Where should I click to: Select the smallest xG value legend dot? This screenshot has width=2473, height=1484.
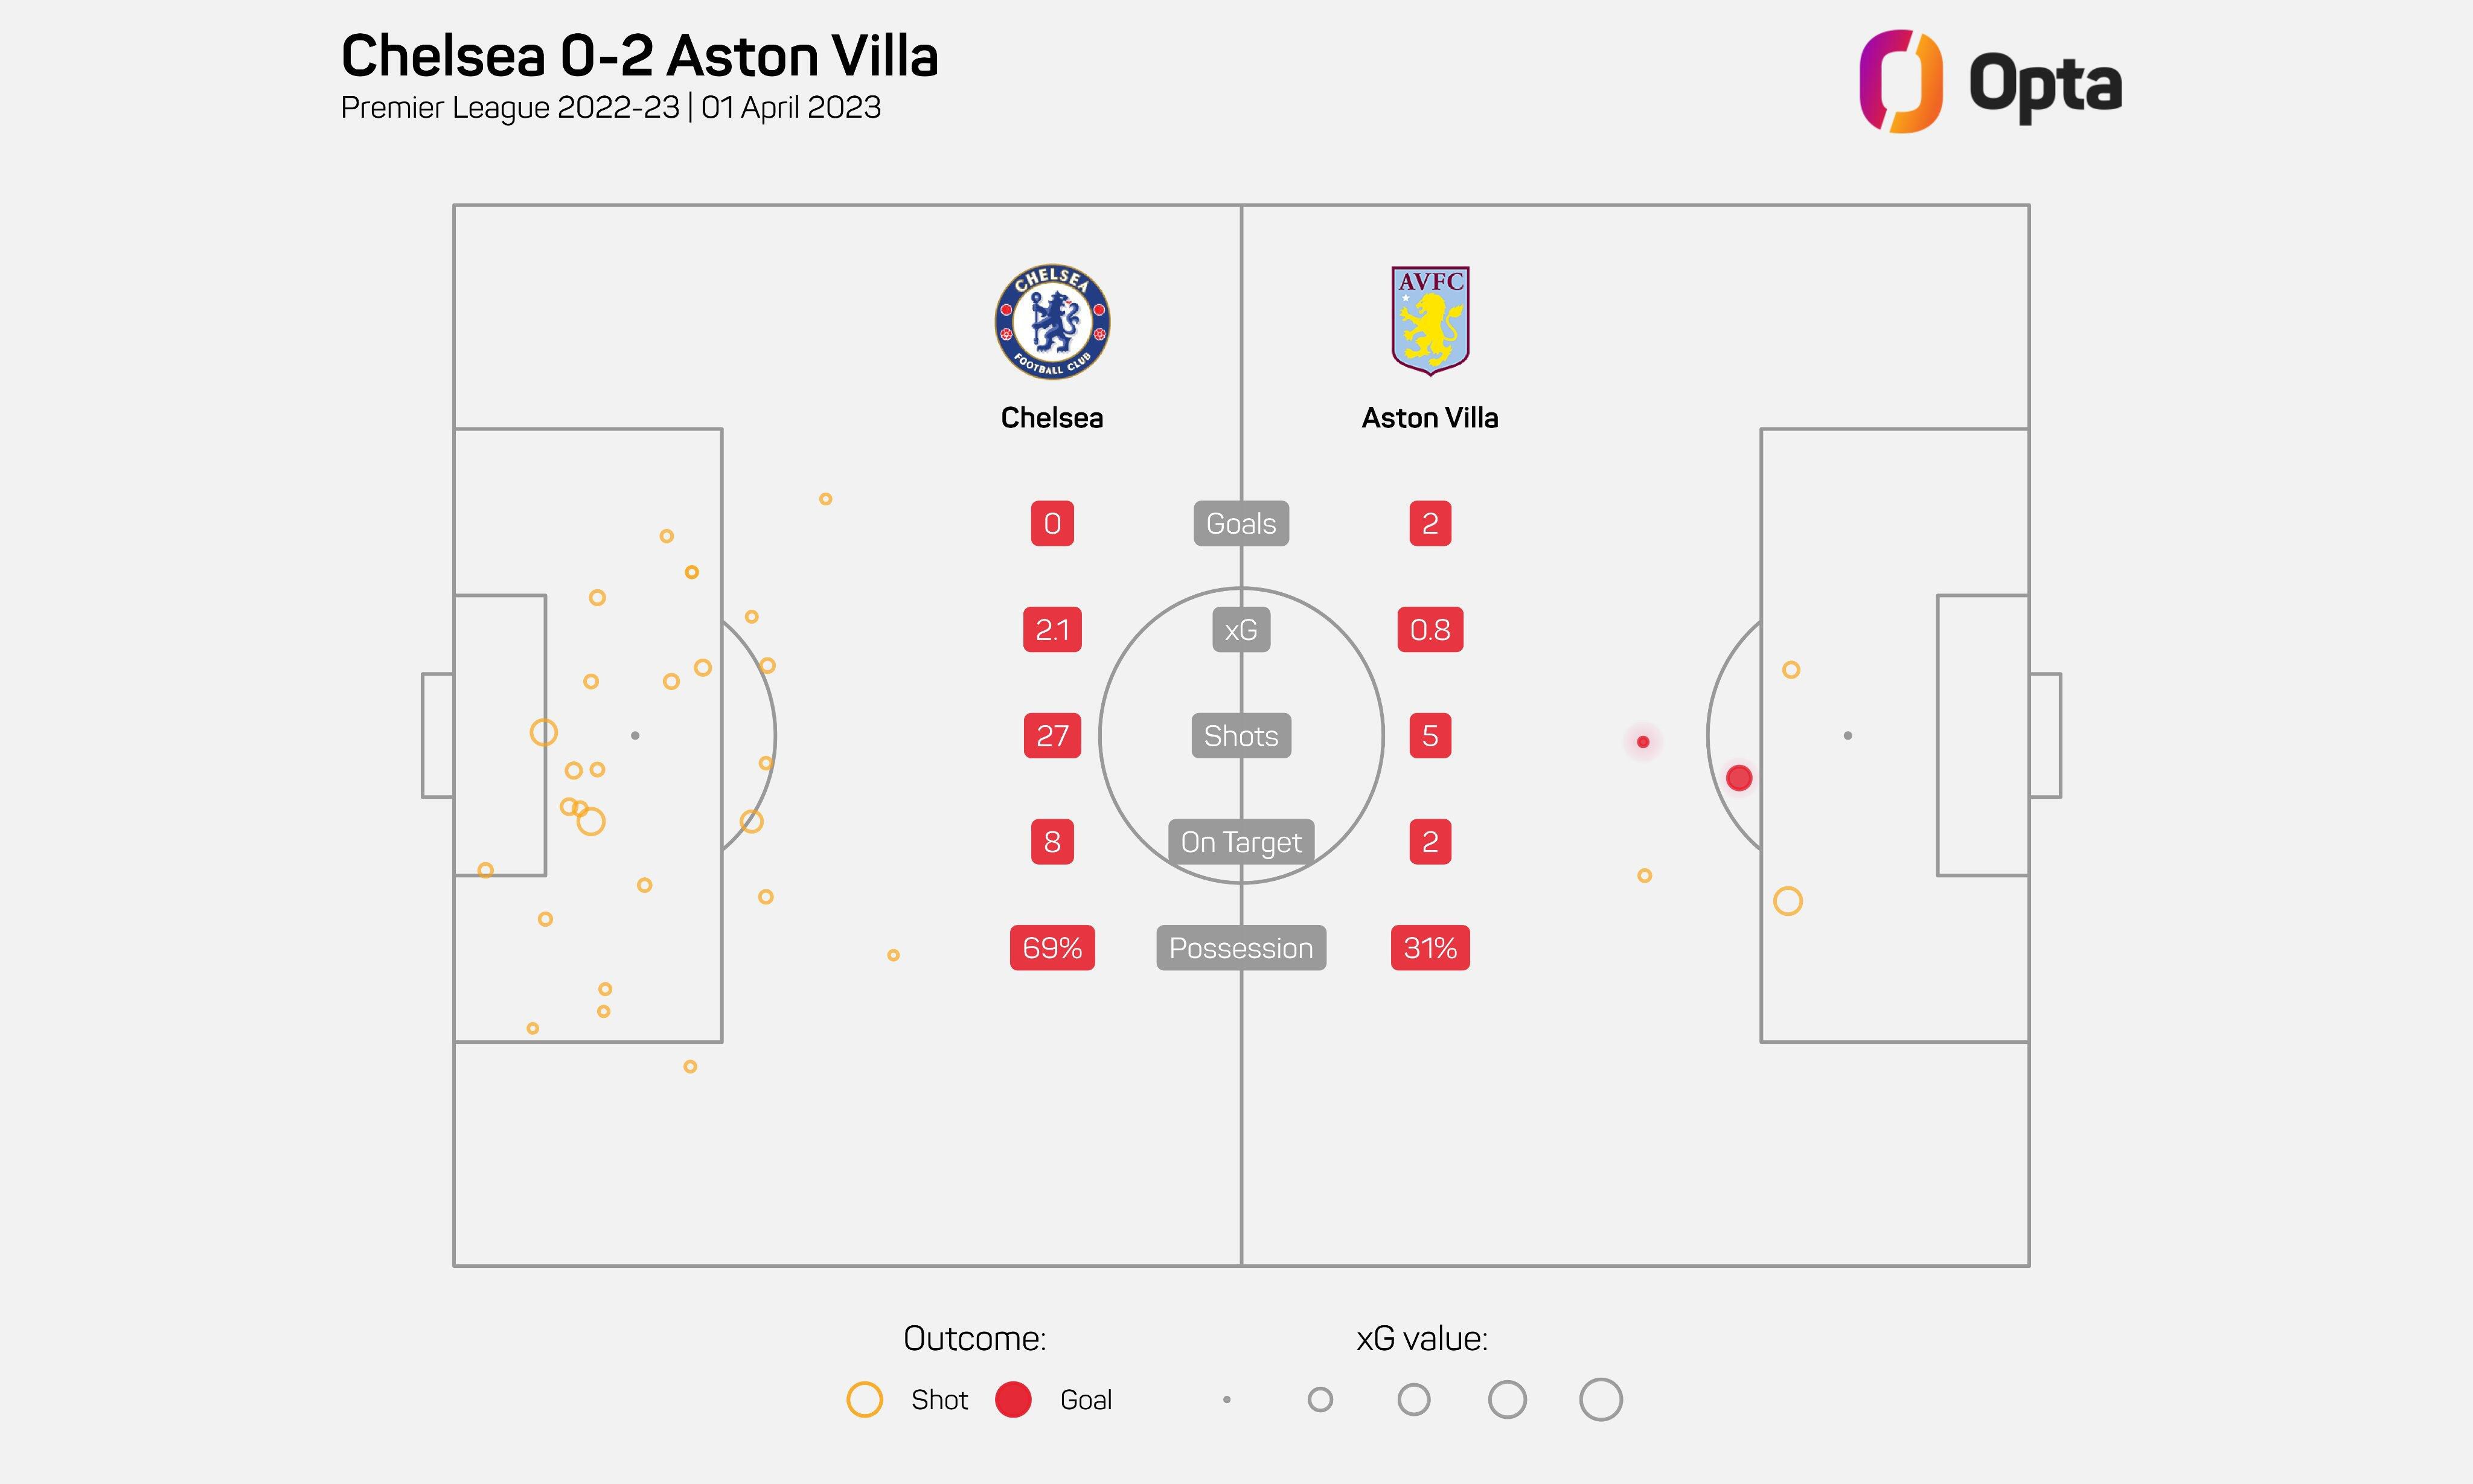tap(1227, 1399)
